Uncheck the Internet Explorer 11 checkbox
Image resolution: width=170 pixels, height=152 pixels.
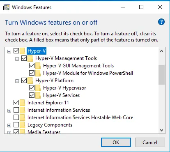click(16, 103)
